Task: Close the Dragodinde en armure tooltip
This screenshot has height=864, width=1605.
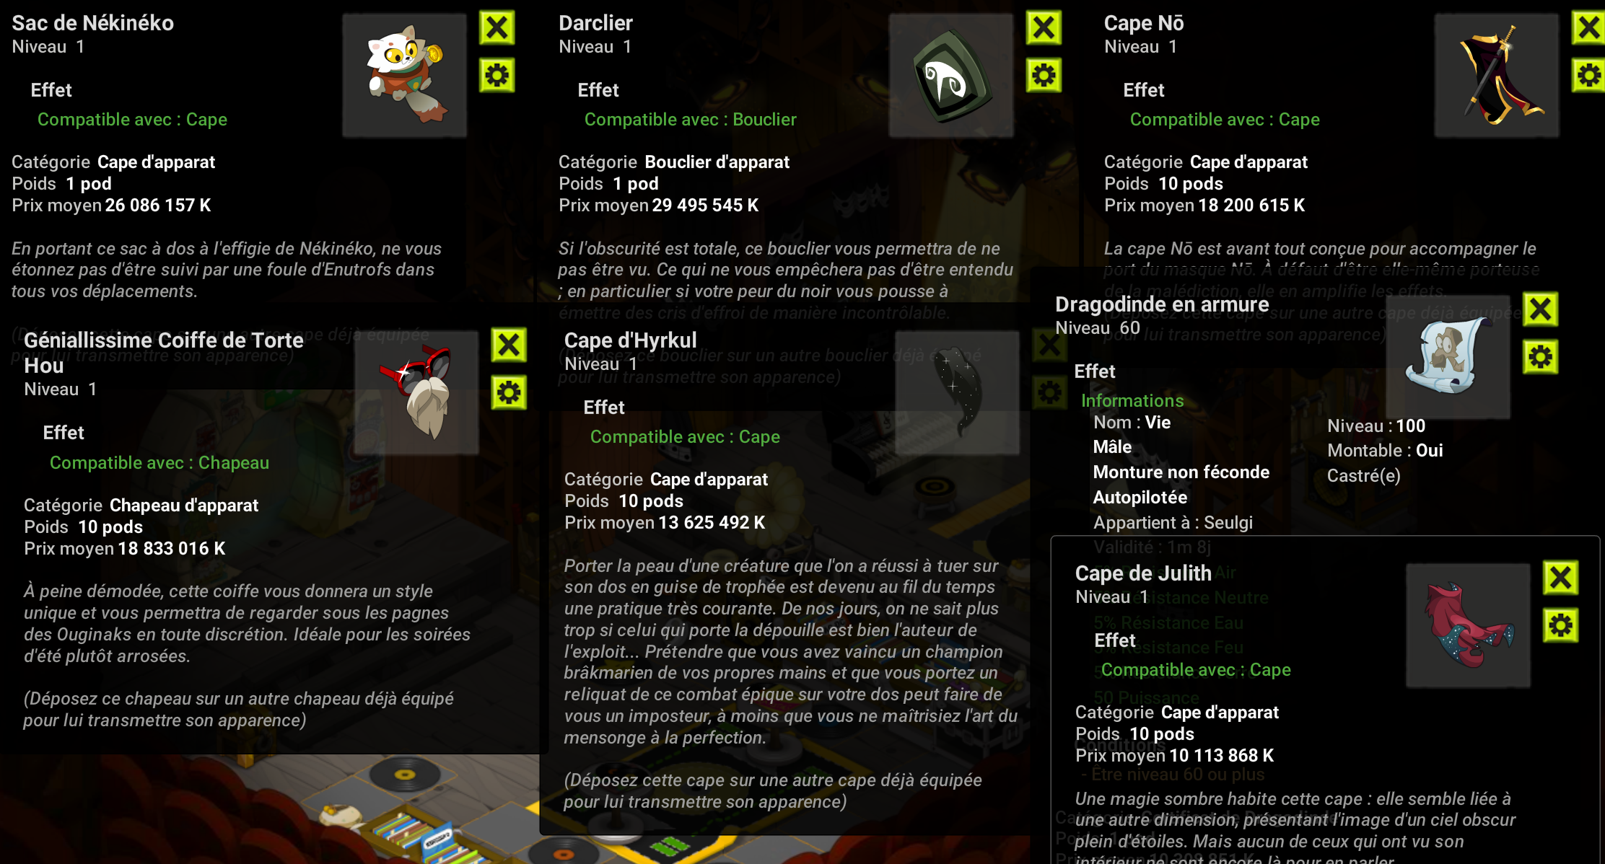Action: (1540, 309)
